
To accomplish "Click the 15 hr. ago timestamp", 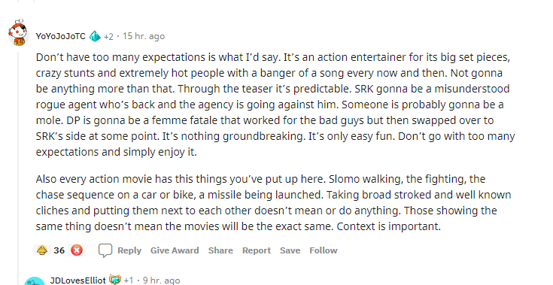I will tap(144, 36).
